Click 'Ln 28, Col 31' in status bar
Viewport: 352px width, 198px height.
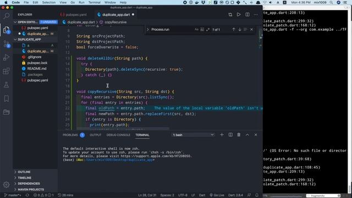(147, 195)
